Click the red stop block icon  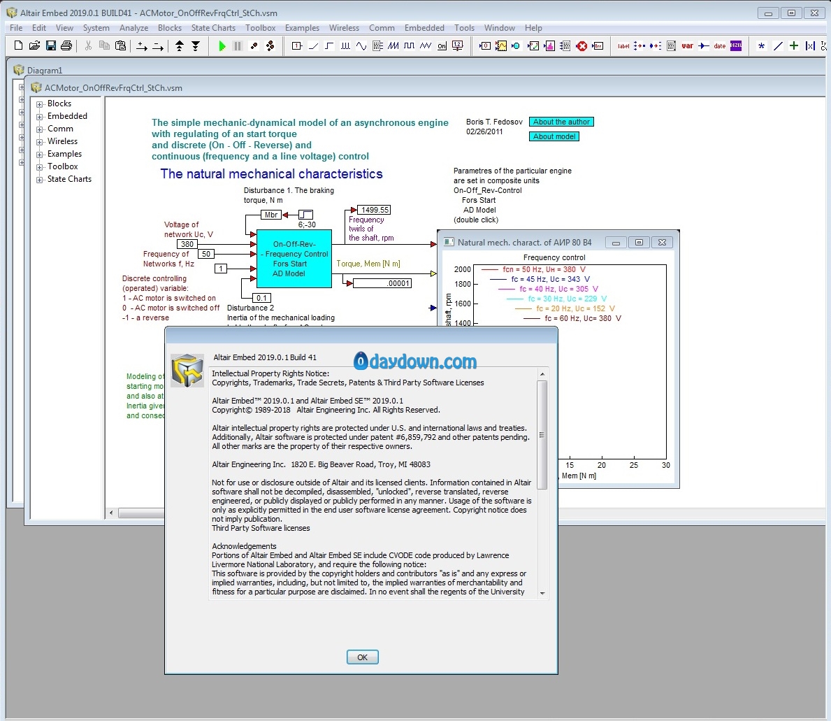coord(582,46)
